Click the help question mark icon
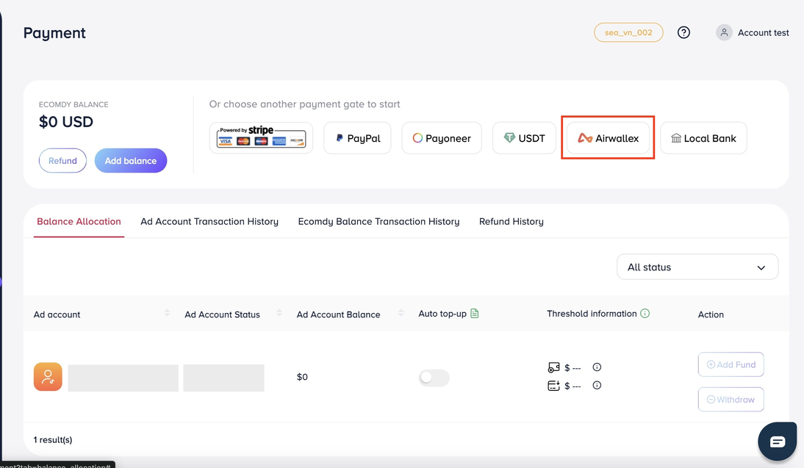This screenshot has width=804, height=468. pyautogui.click(x=683, y=32)
